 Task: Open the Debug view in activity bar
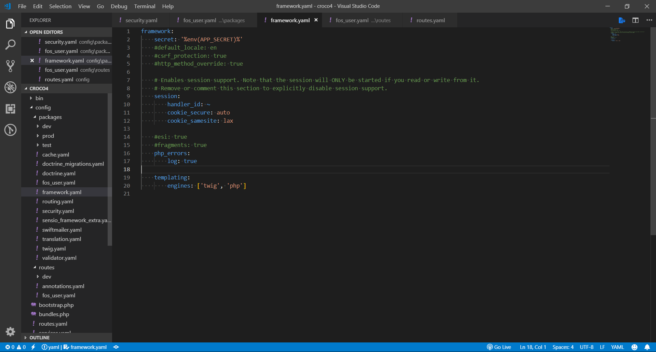point(10,87)
